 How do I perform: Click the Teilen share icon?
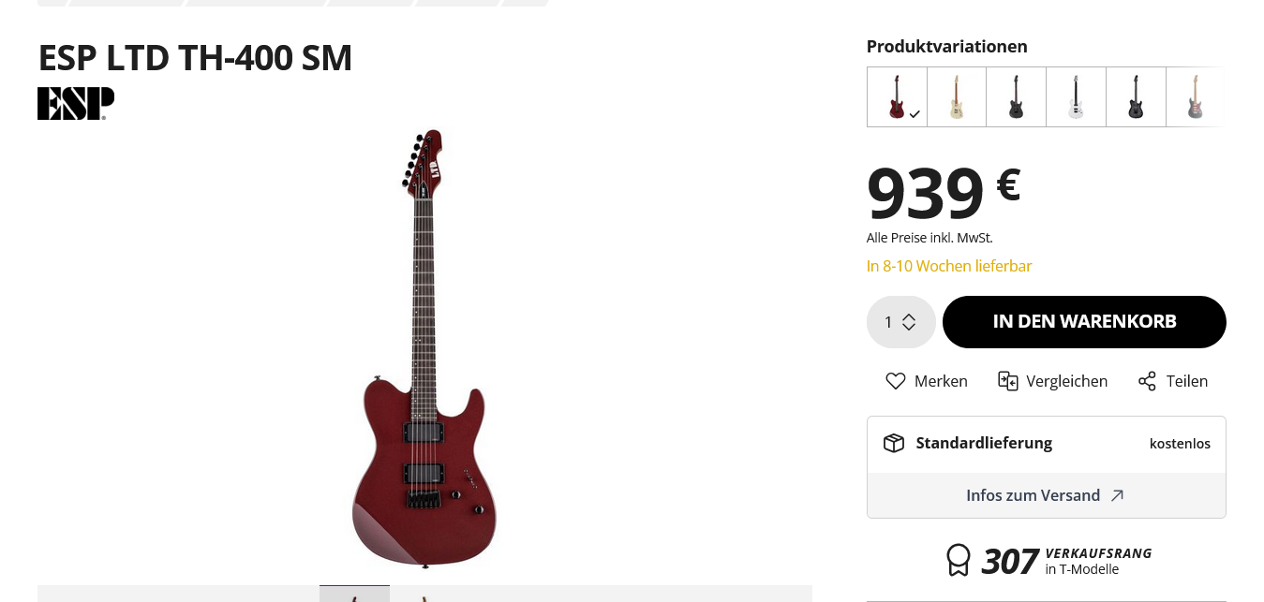pyautogui.click(x=1147, y=381)
